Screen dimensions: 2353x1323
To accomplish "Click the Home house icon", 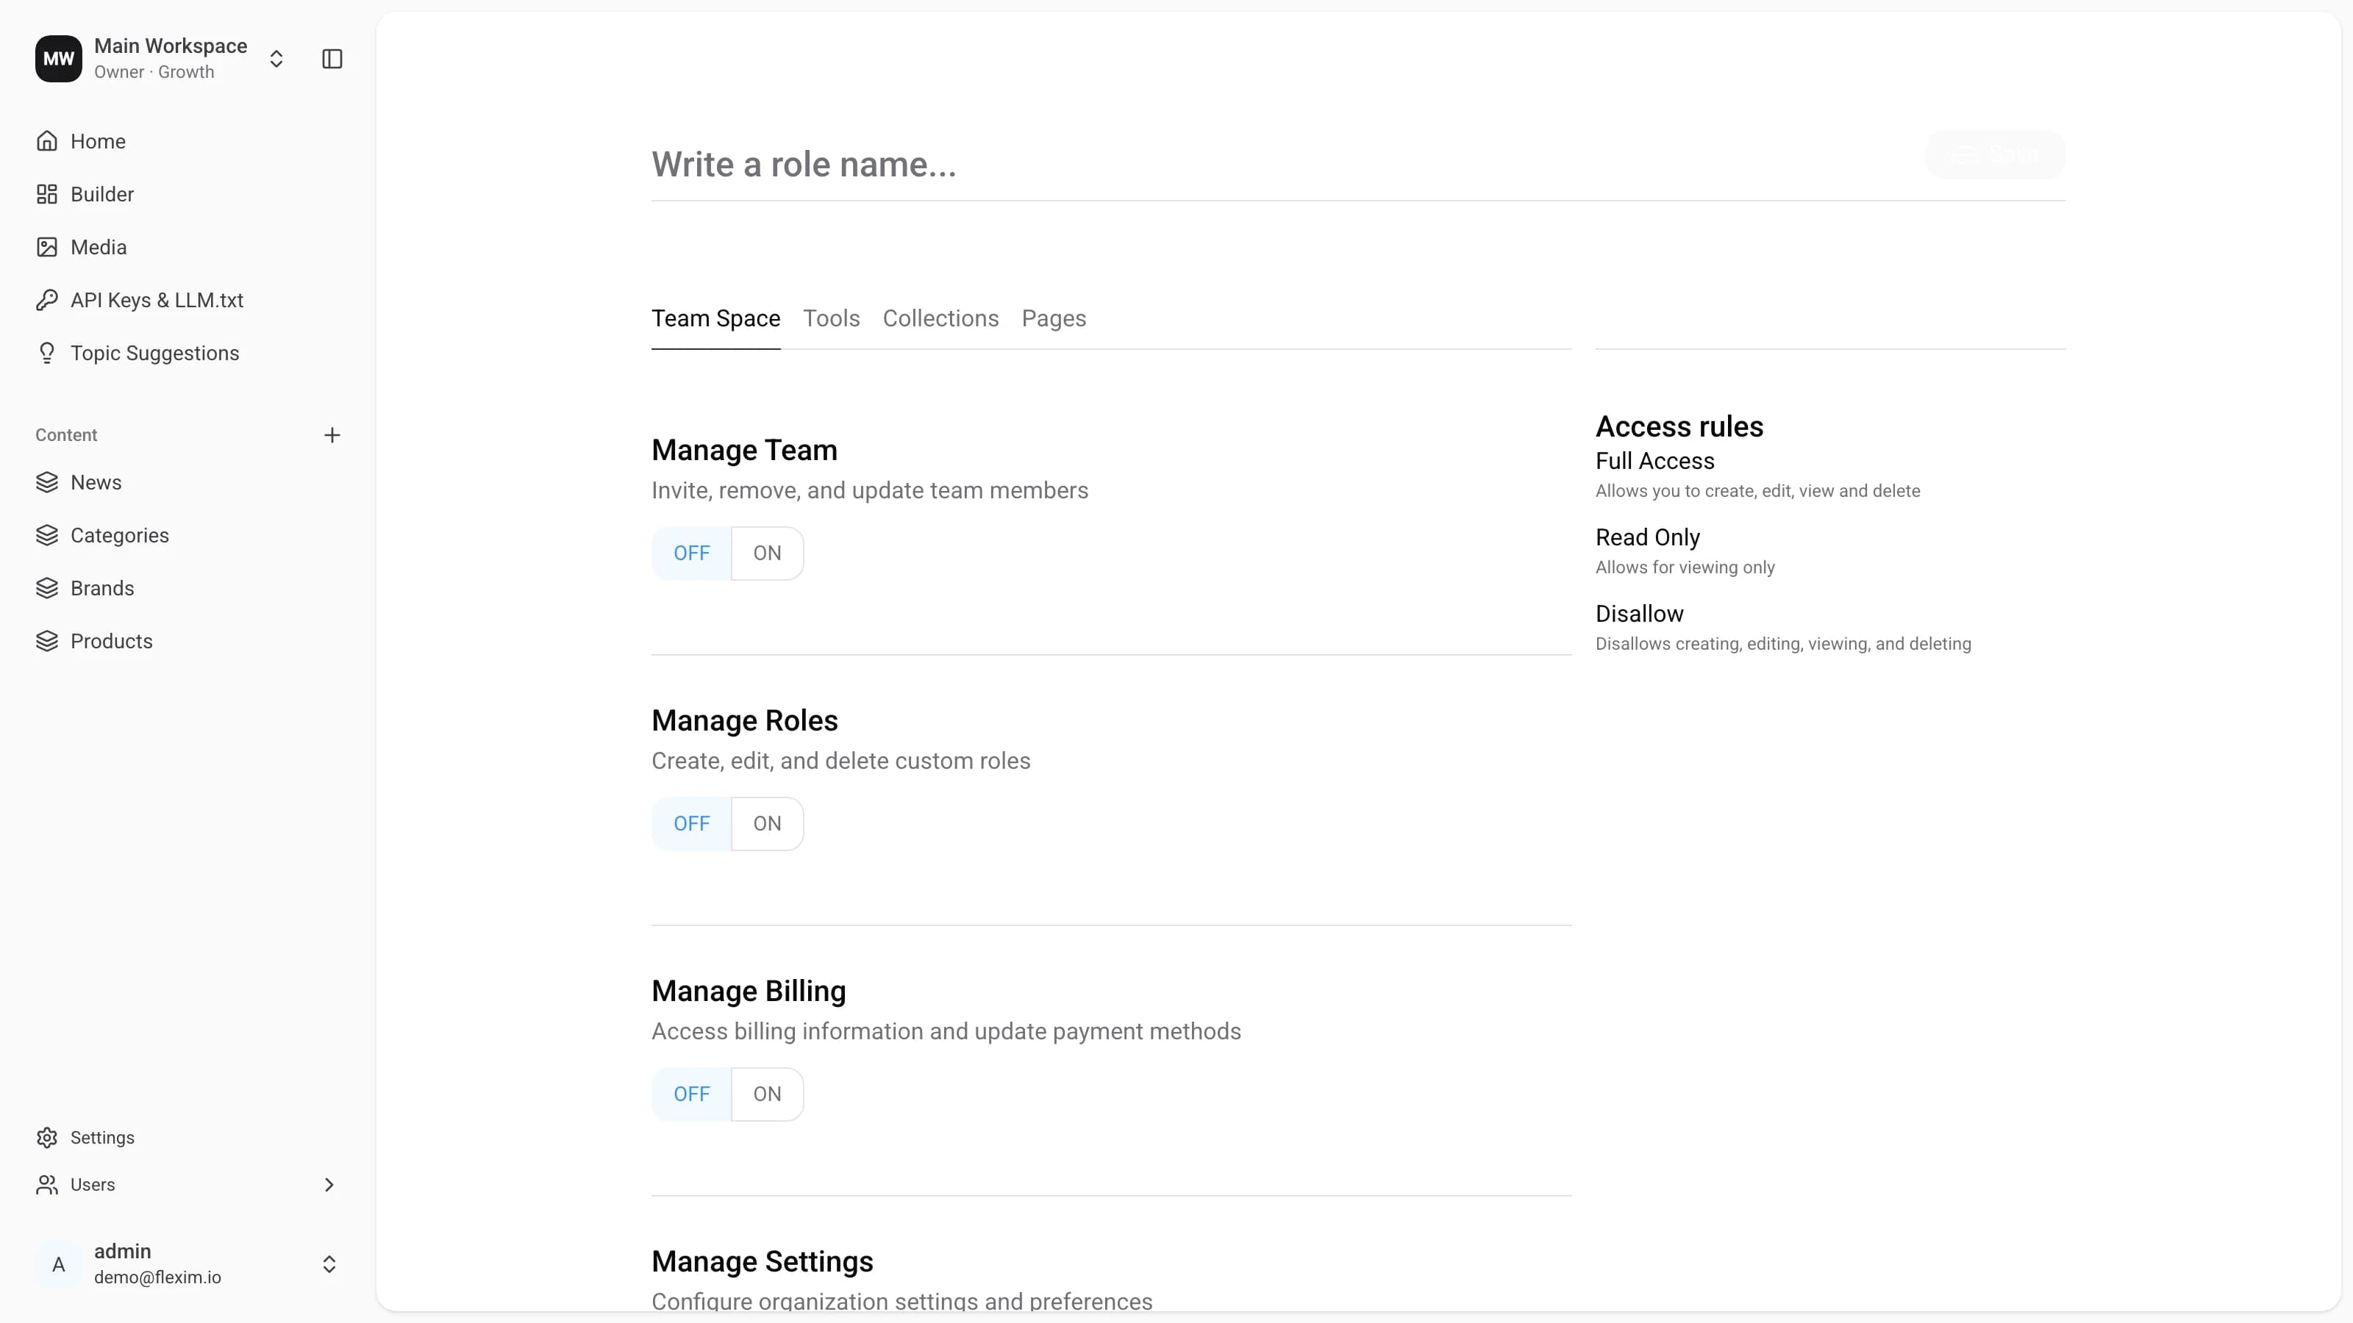I will pyautogui.click(x=46, y=142).
